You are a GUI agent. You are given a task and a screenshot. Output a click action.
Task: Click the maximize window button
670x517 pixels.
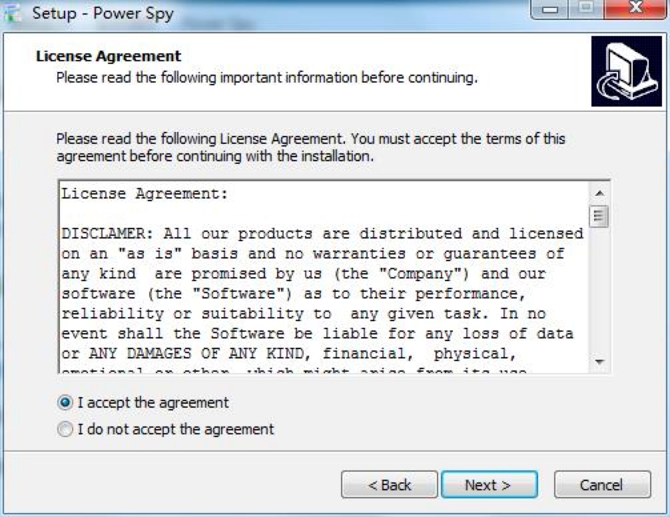click(x=585, y=10)
